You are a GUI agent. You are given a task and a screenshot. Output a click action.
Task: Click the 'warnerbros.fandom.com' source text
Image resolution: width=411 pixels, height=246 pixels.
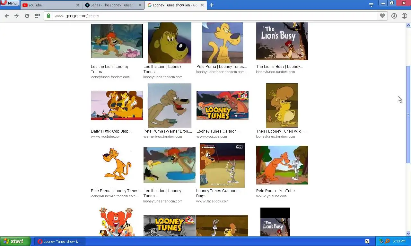click(x=162, y=136)
